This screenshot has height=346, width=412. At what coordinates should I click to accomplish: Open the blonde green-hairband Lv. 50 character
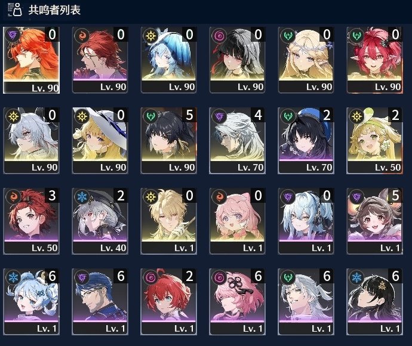click(x=374, y=140)
